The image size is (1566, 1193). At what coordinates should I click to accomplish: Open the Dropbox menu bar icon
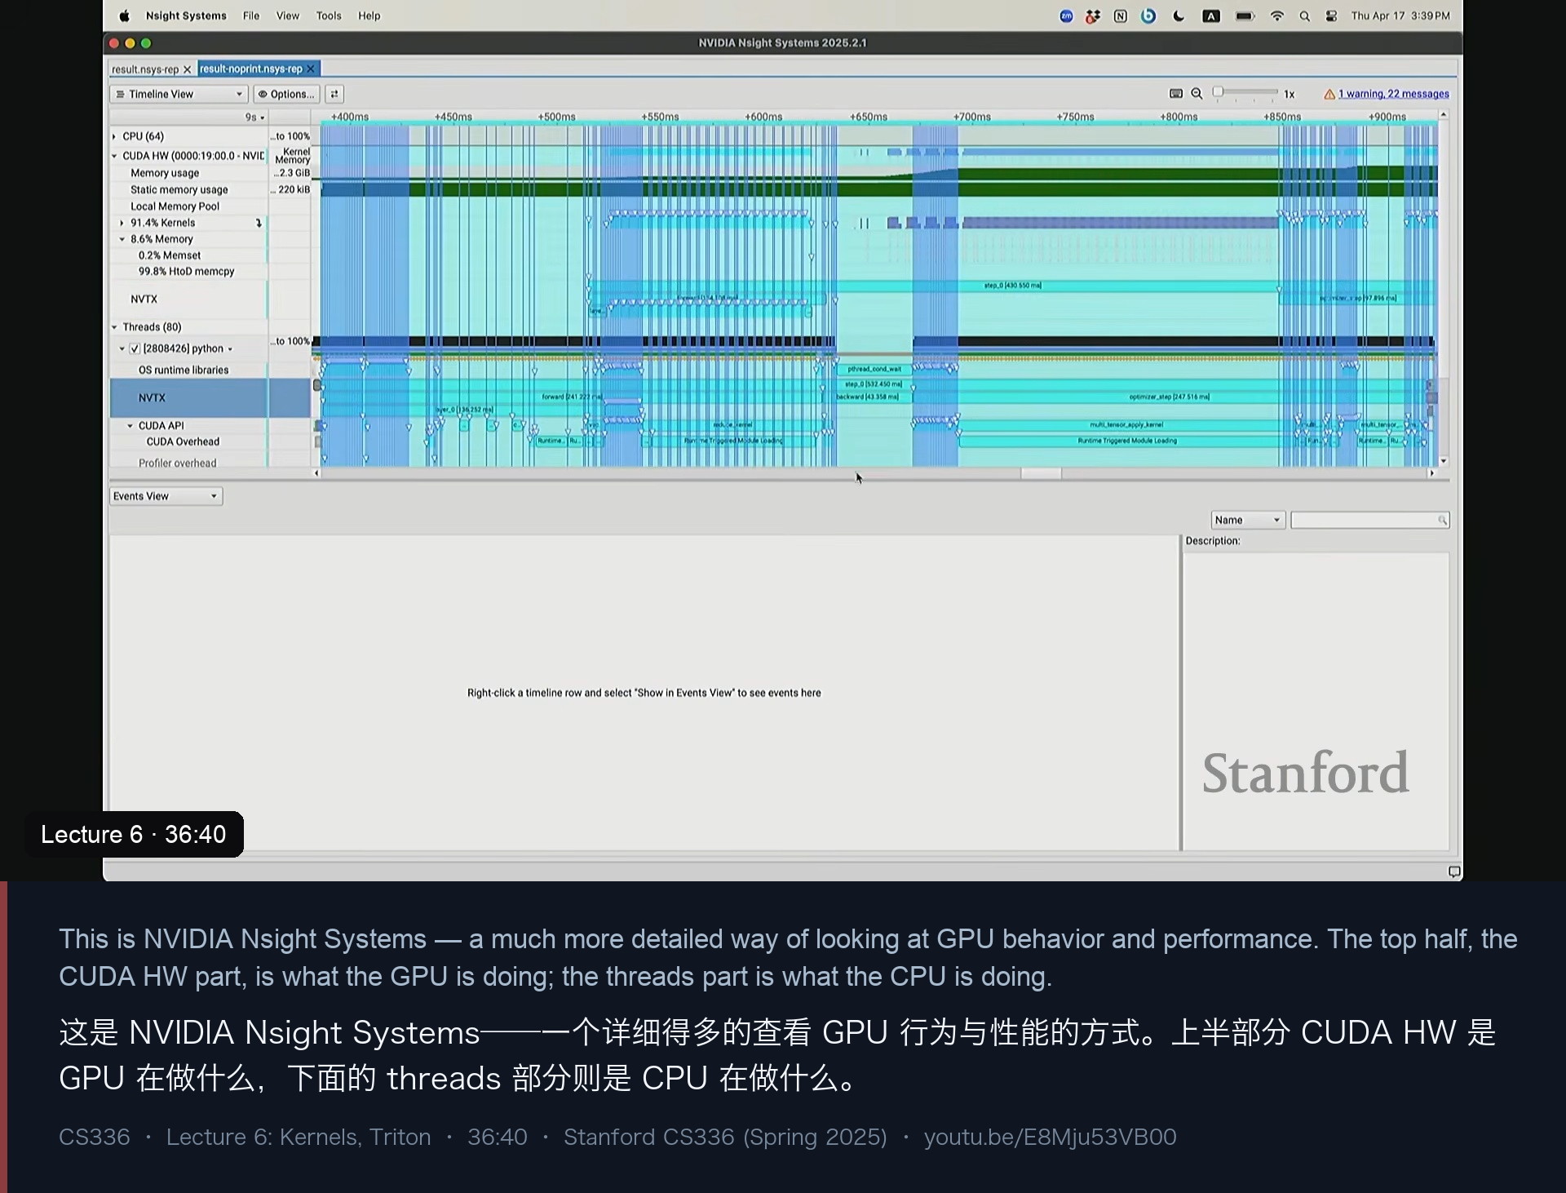[1093, 16]
